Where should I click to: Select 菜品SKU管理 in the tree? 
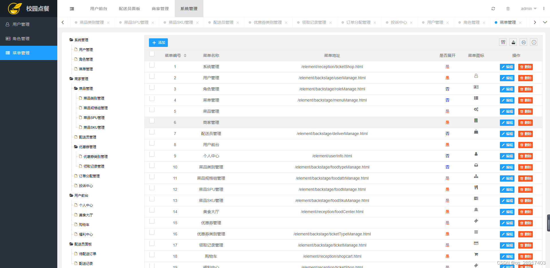pyautogui.click(x=94, y=128)
